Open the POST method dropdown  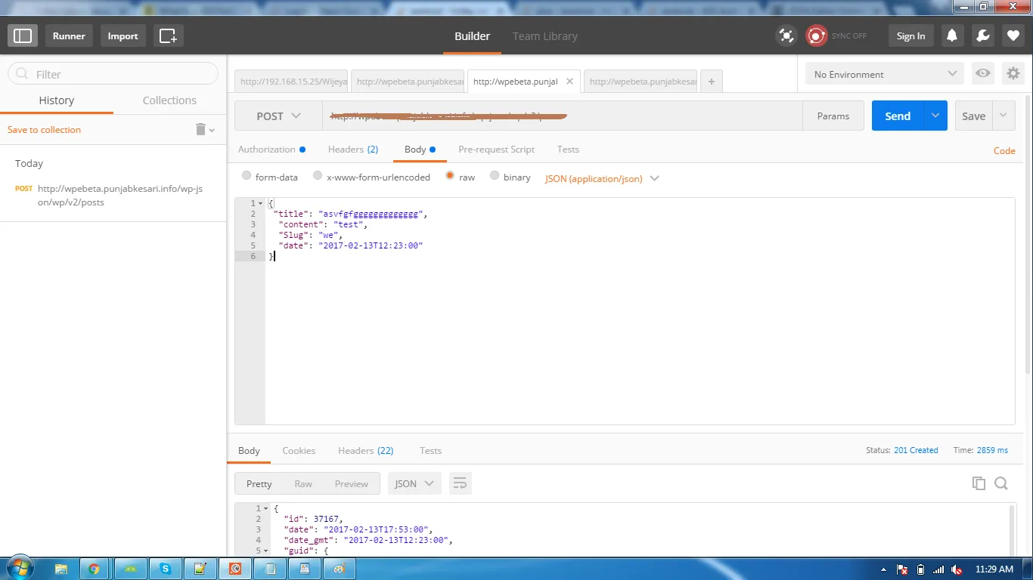click(278, 116)
